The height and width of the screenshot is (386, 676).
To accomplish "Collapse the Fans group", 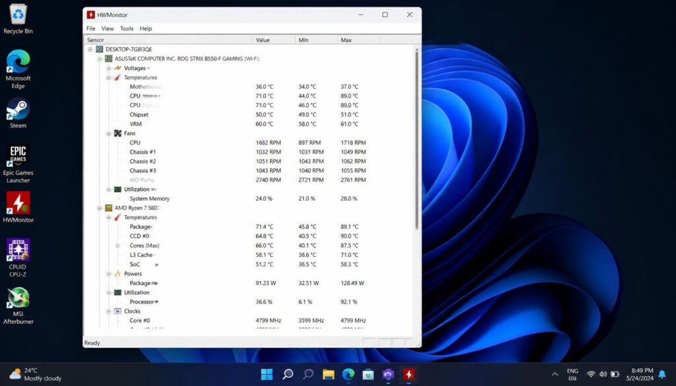I will (109, 133).
